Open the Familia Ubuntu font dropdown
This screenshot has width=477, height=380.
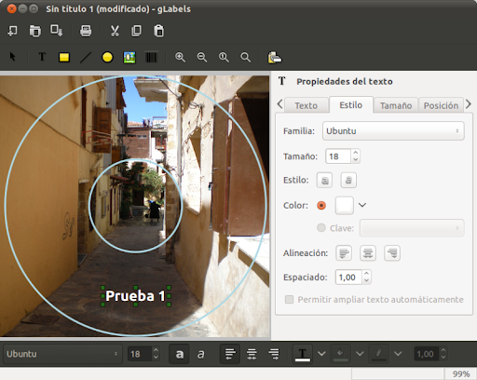click(393, 131)
